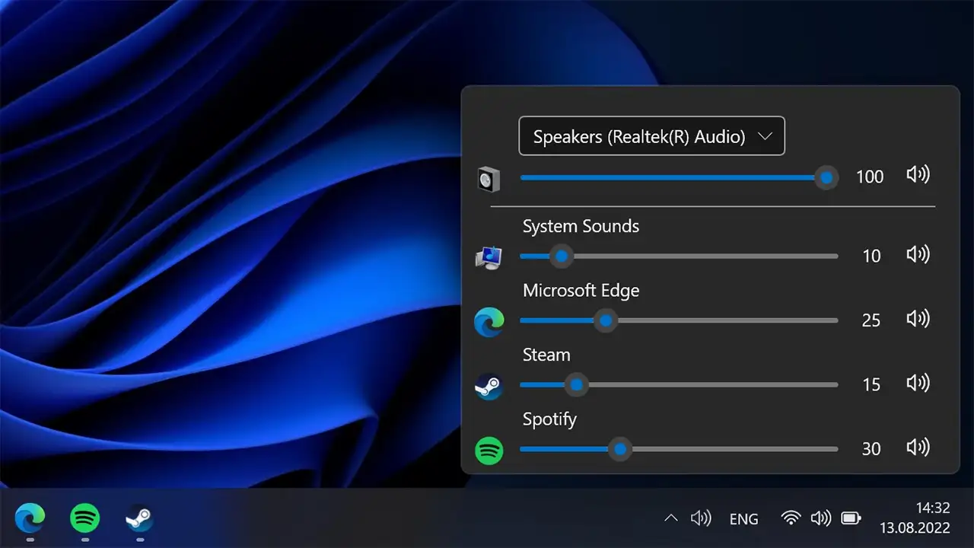Viewport: 974px width, 548px height.
Task: Launch Steam from the taskbar
Action: (x=139, y=521)
